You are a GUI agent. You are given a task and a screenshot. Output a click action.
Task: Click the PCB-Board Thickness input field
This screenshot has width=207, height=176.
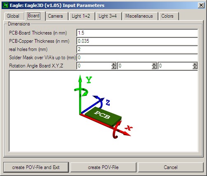click(x=137, y=33)
